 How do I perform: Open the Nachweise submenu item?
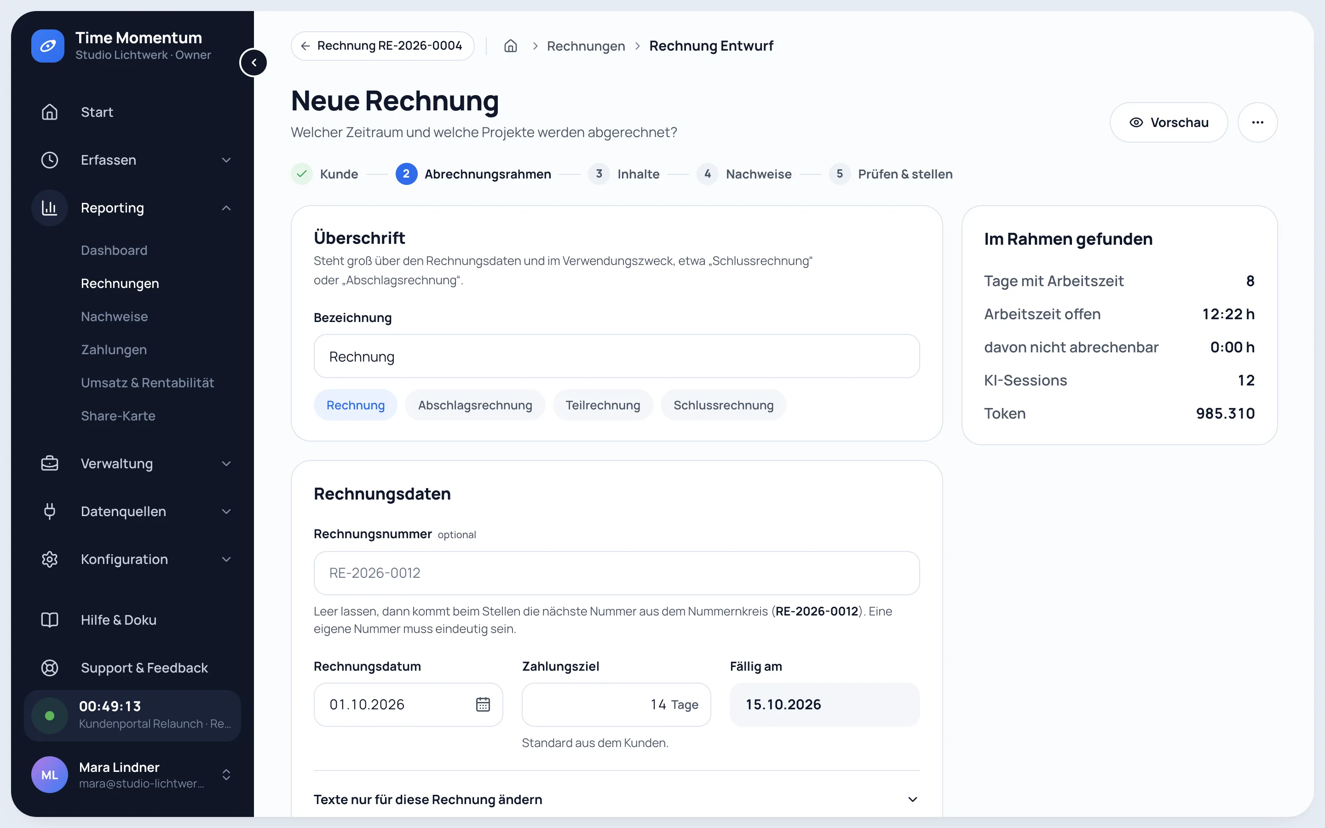(x=114, y=316)
